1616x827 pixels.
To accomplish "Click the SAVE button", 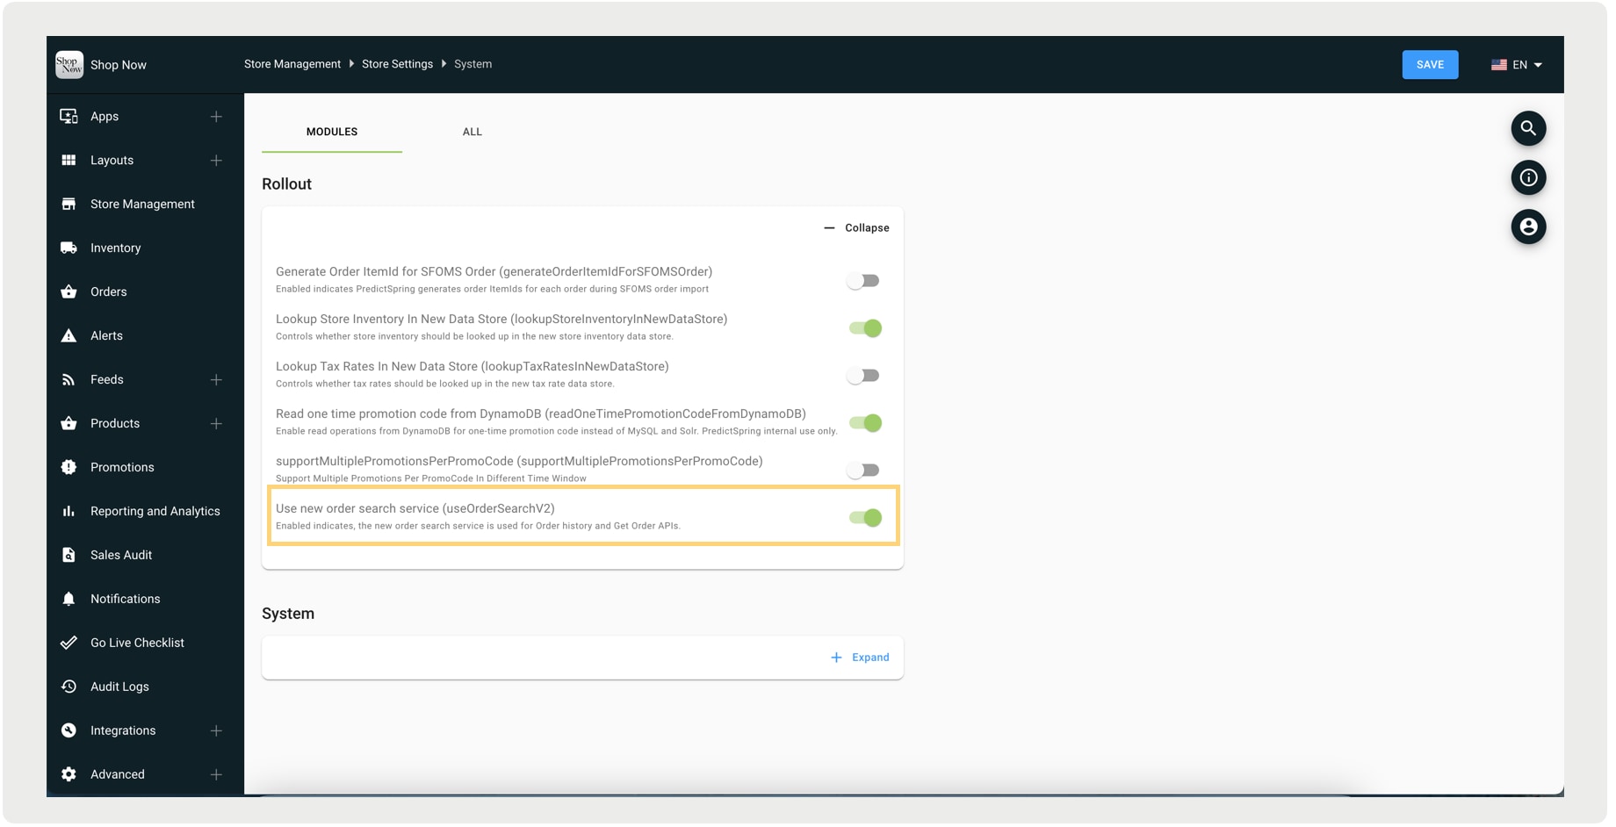I will point(1430,64).
